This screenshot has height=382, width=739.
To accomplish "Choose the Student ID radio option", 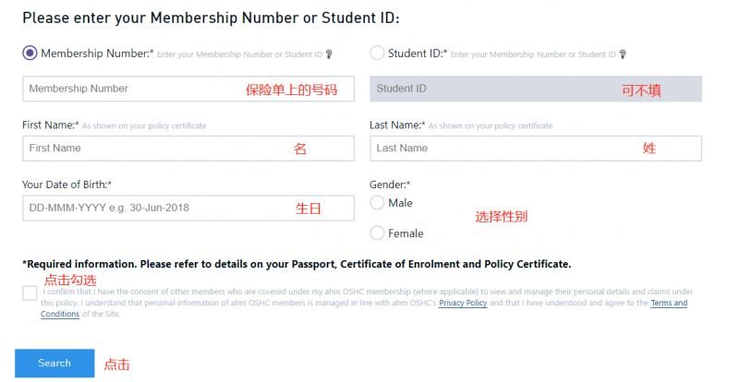I will (x=377, y=54).
